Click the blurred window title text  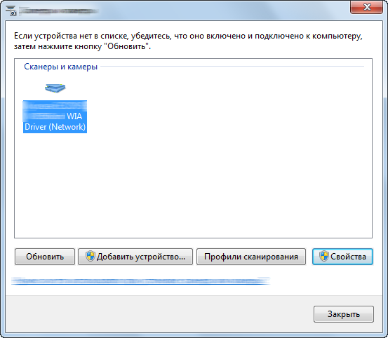click(x=58, y=11)
